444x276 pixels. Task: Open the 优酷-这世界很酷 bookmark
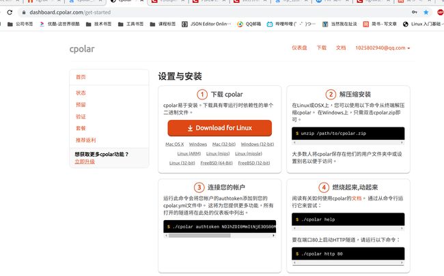59,24
